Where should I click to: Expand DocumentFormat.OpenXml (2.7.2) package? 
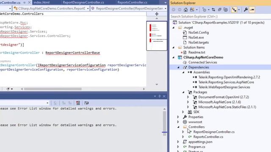pos(188,97)
